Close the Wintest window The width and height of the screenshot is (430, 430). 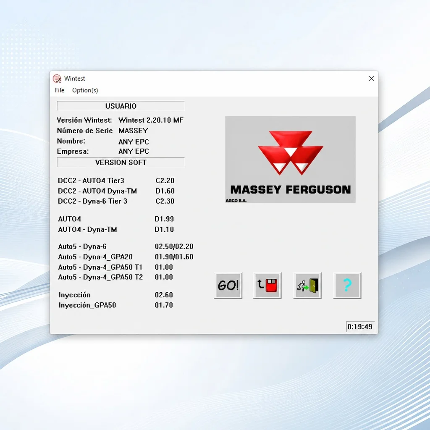pyautogui.click(x=371, y=79)
